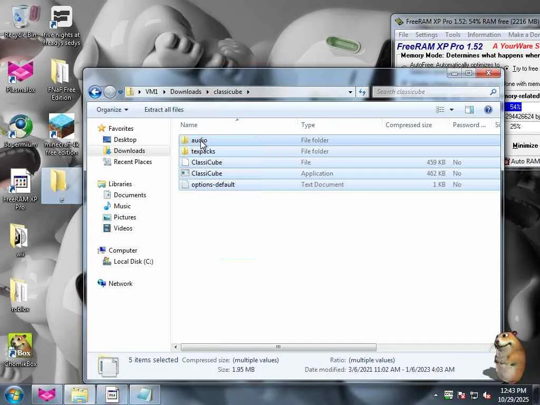Select the folder named e on desktop

tap(61, 186)
